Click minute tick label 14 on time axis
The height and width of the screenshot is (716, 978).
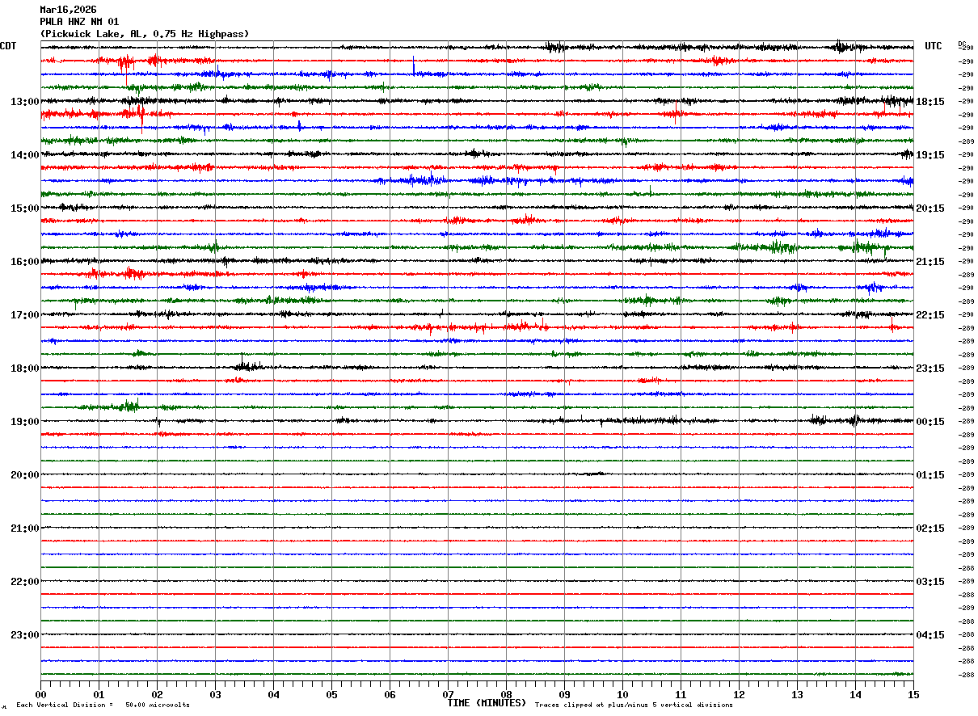point(855,694)
